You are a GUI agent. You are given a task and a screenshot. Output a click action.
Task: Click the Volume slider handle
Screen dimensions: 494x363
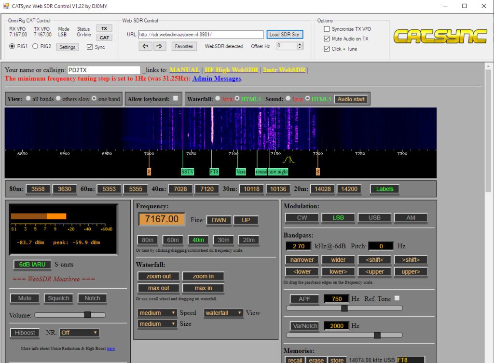tap(87, 315)
